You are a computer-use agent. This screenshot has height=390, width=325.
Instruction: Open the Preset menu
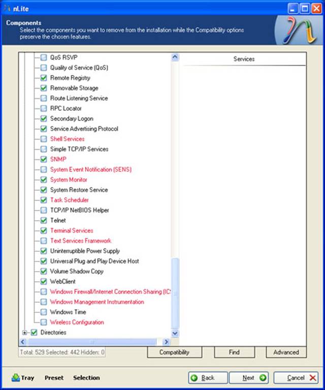54,378
